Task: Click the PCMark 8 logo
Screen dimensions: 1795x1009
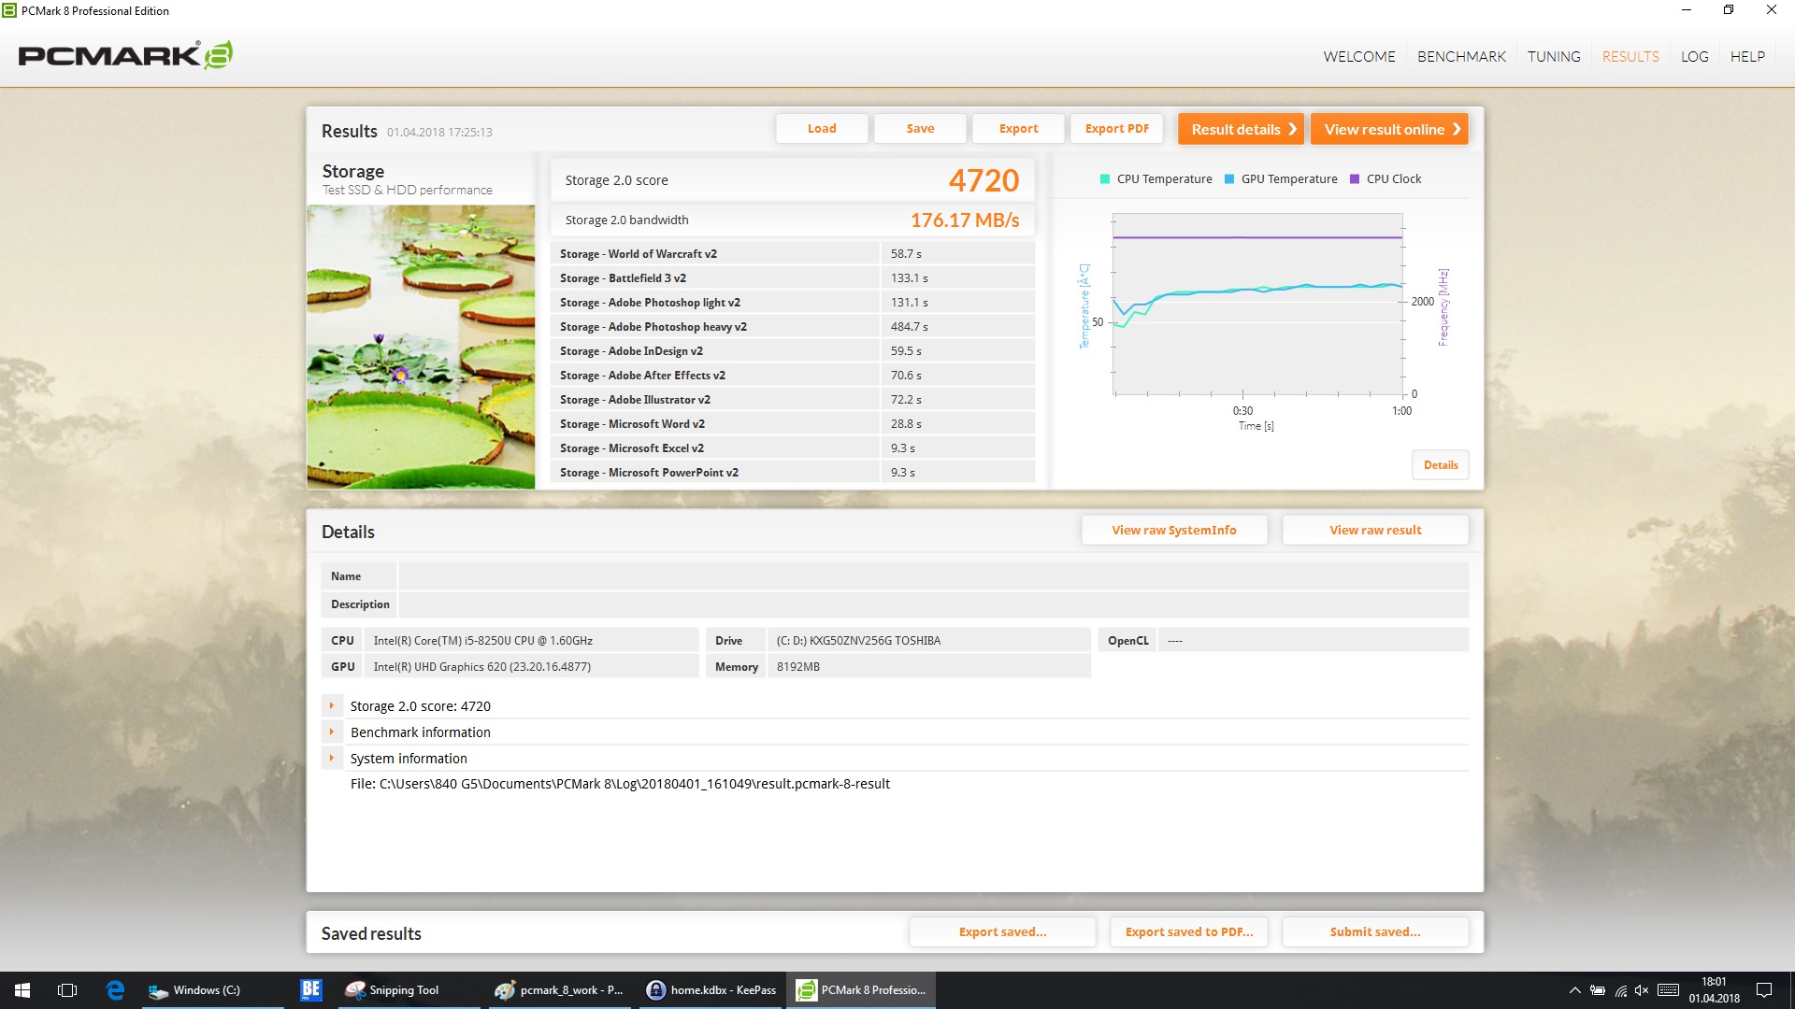Action: point(125,55)
